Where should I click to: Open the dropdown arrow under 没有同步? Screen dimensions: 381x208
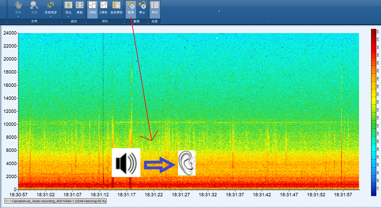tap(50, 16)
